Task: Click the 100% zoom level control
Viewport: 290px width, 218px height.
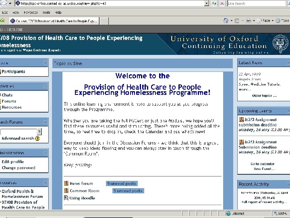Action: tap(281, 214)
